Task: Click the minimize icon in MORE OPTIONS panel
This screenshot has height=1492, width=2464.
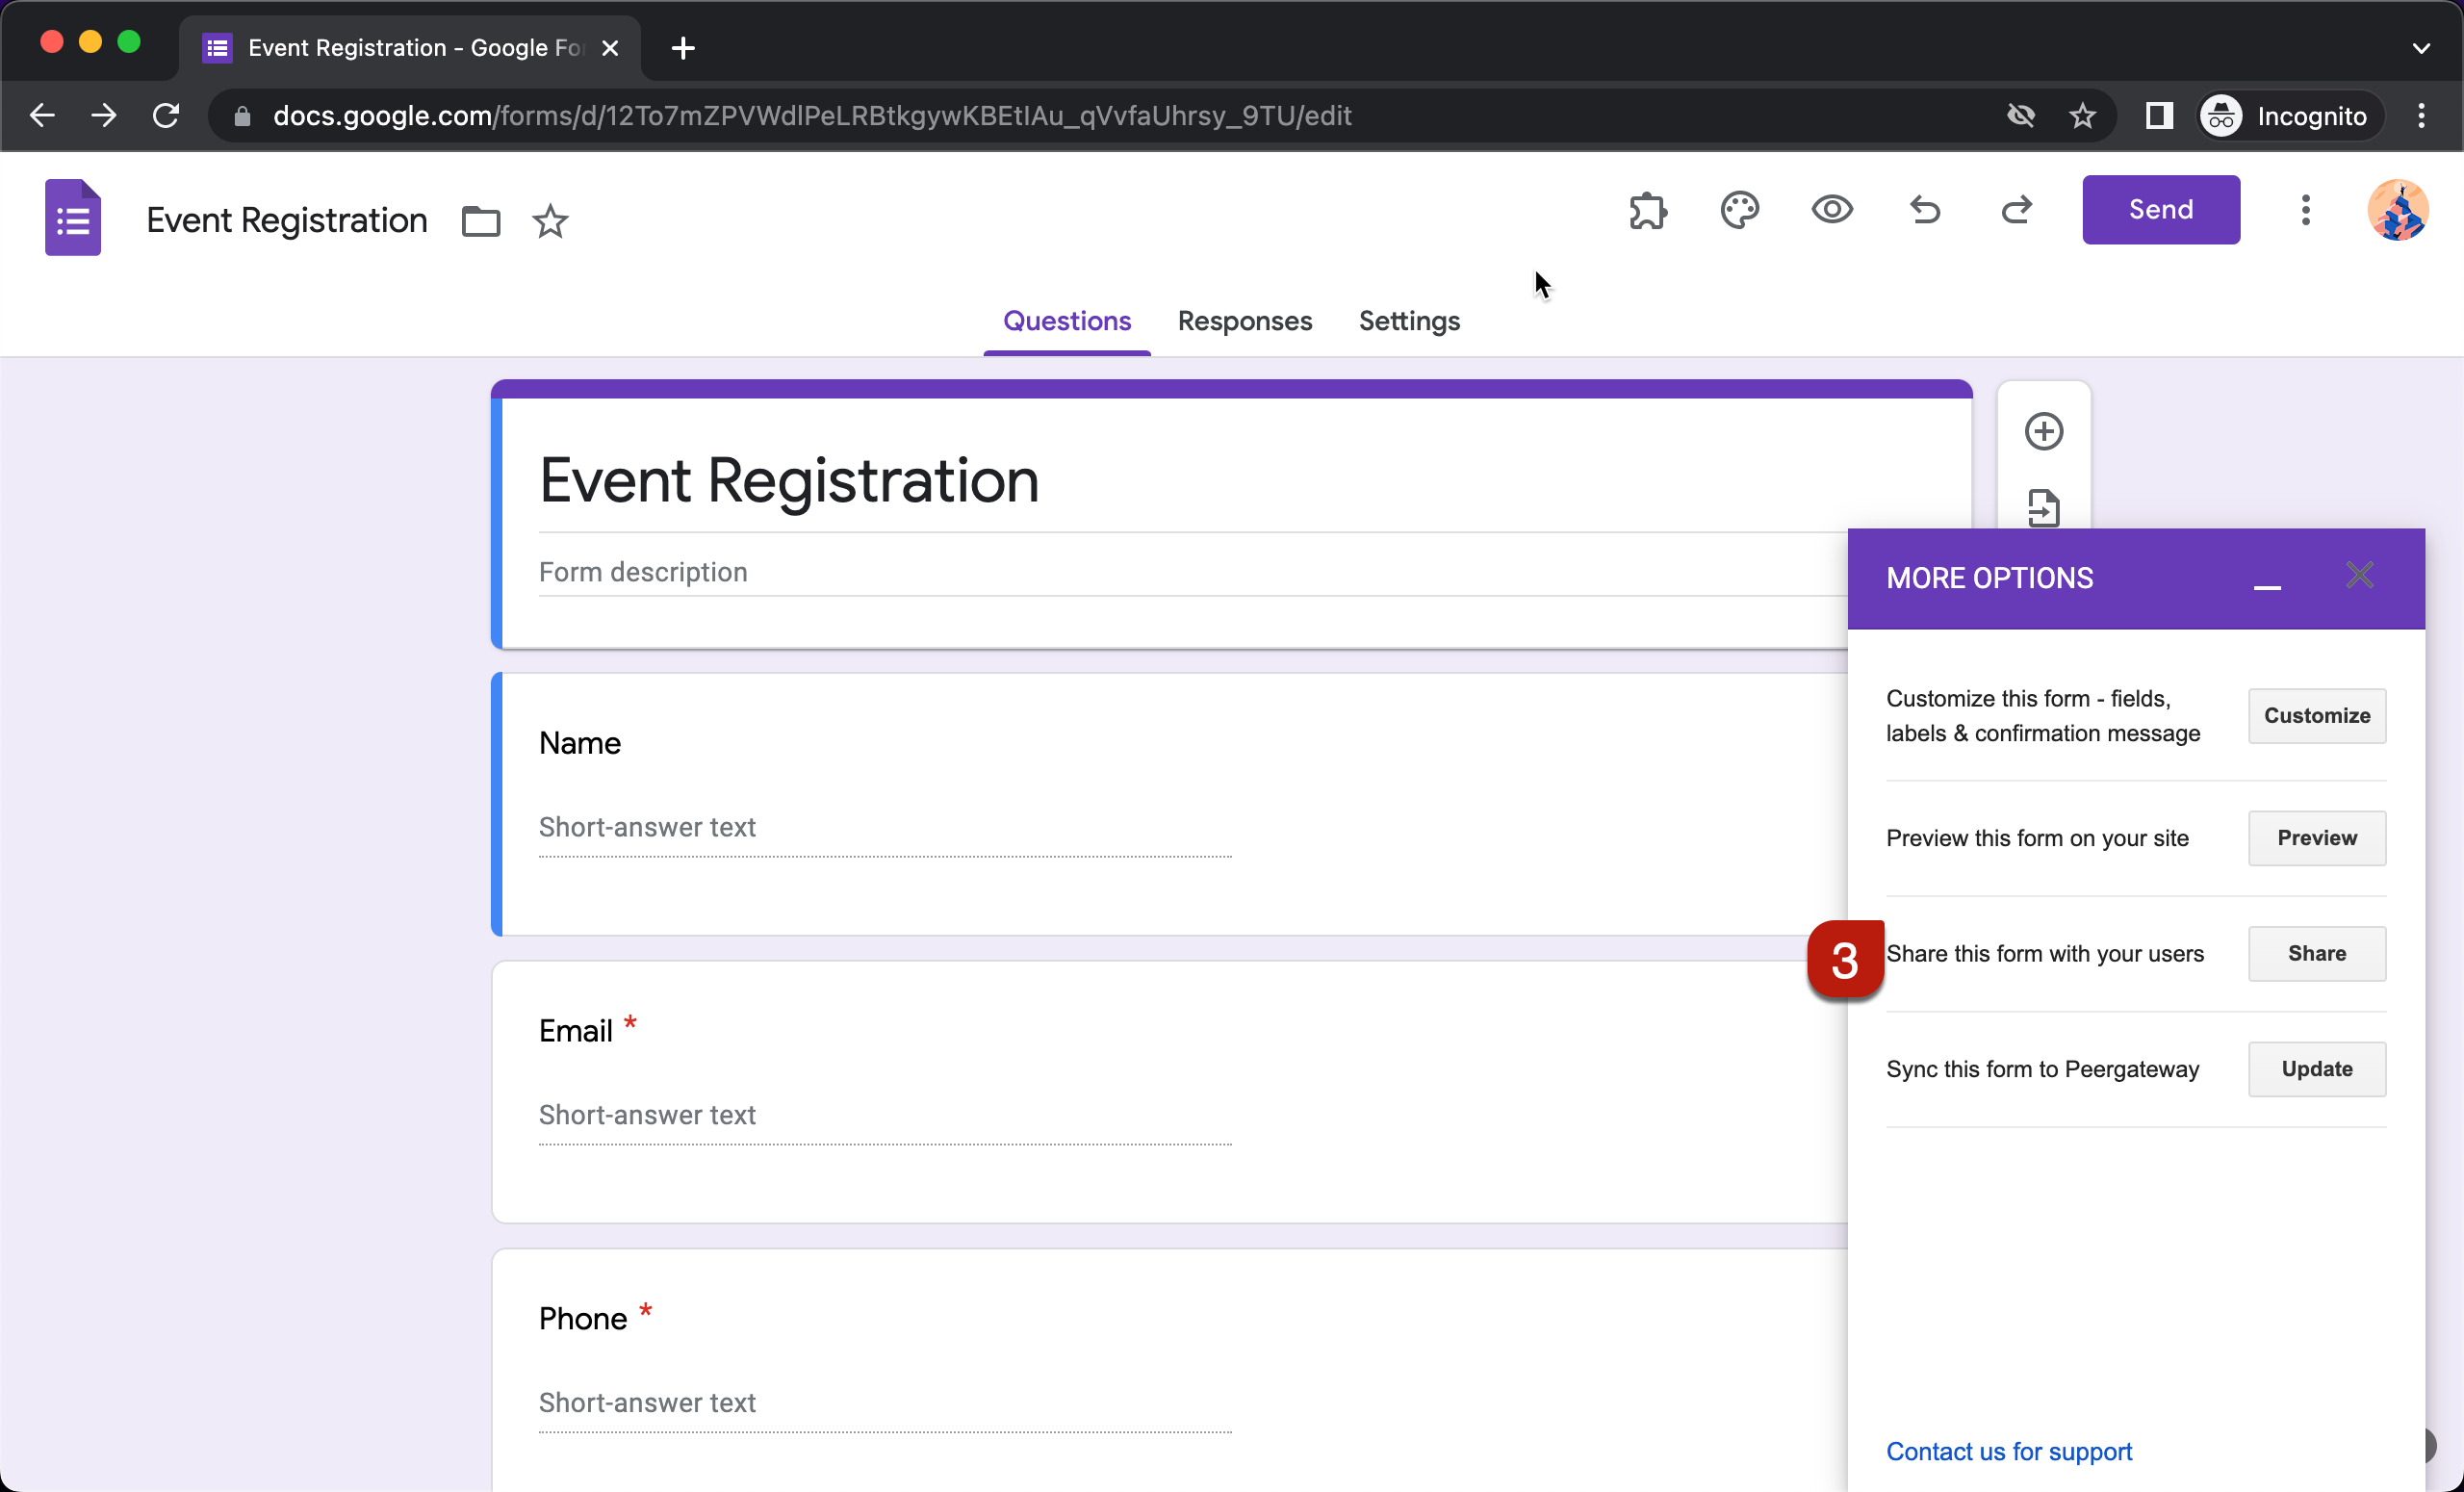Action: [2267, 579]
